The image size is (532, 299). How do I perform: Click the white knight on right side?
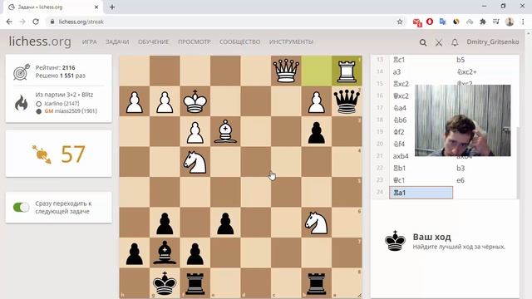[316, 223]
